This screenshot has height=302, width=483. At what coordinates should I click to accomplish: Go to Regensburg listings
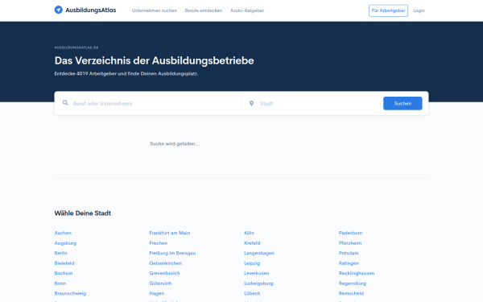353,283
